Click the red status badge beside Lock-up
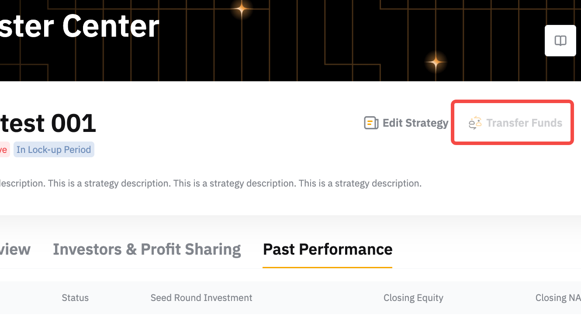This screenshot has height=325, width=581. click(3, 150)
